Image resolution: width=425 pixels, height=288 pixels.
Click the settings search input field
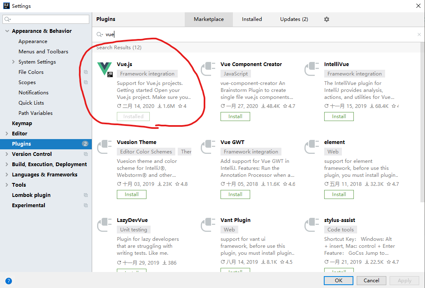click(x=46, y=19)
